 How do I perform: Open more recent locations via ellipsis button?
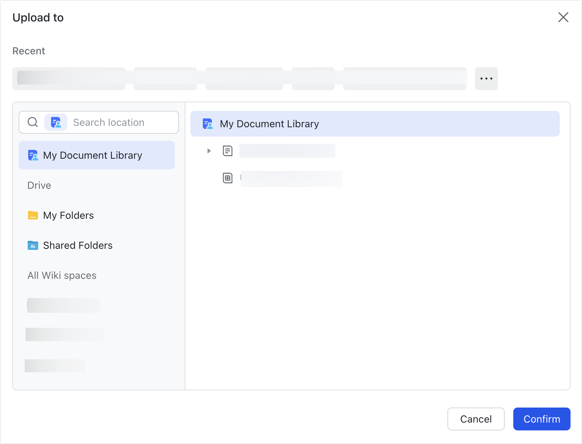486,78
